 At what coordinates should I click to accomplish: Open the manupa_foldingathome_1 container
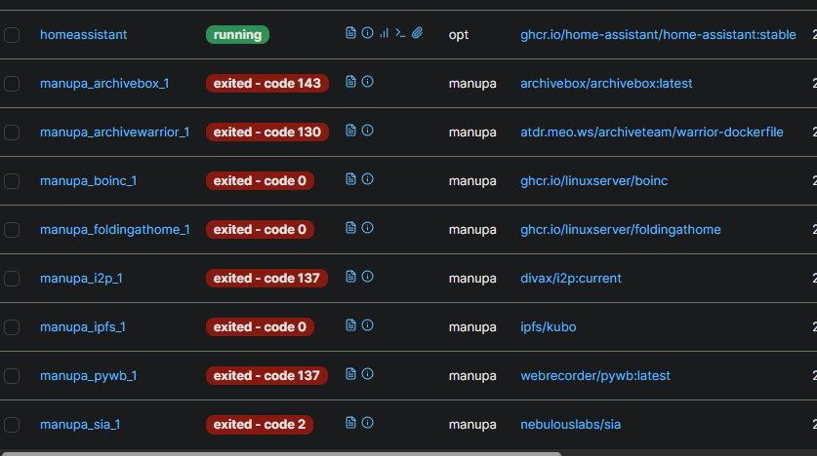tap(114, 230)
